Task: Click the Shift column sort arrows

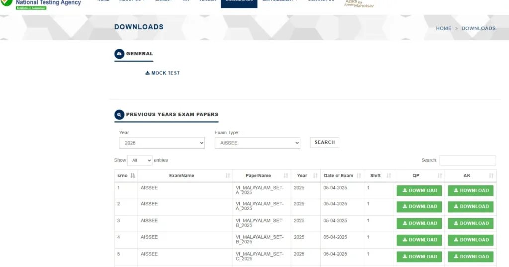Action: 389,175
